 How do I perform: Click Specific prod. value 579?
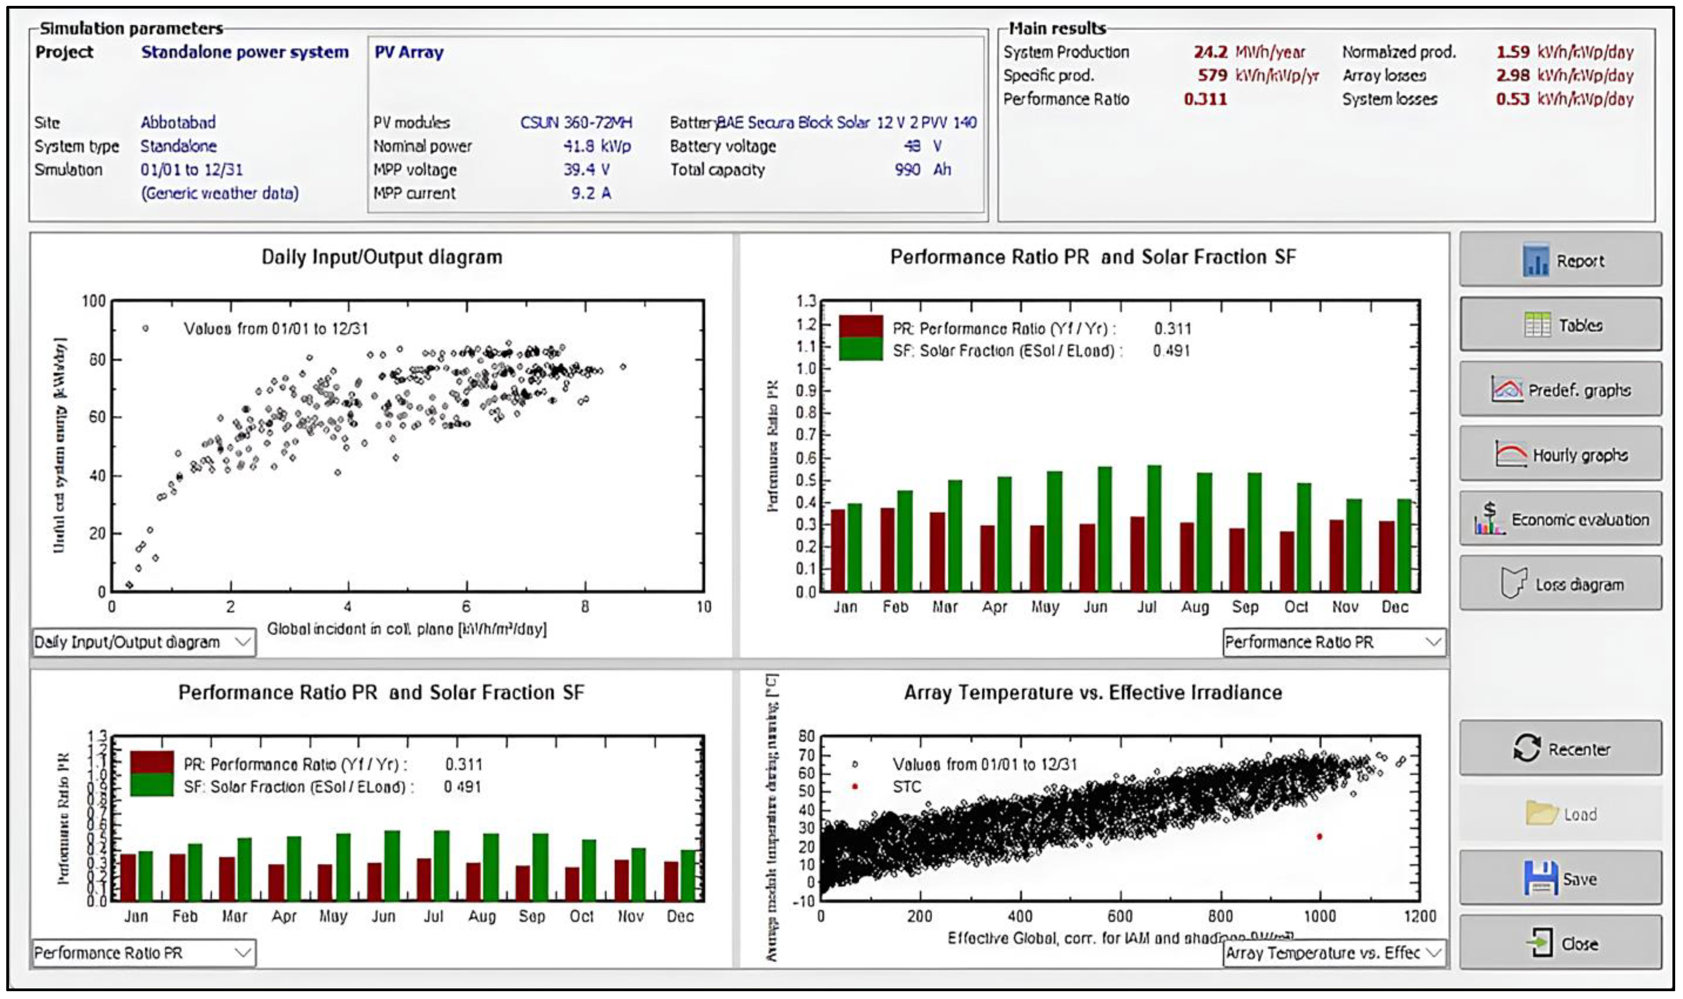(x=1212, y=75)
